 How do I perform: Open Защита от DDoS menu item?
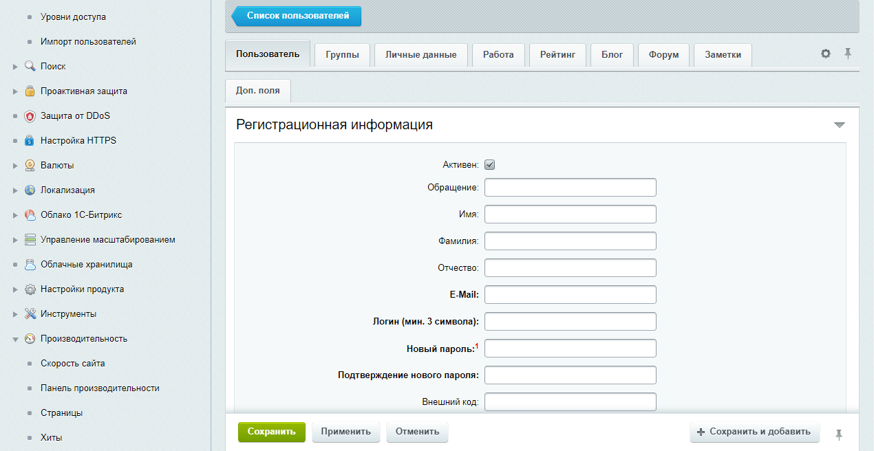click(75, 115)
